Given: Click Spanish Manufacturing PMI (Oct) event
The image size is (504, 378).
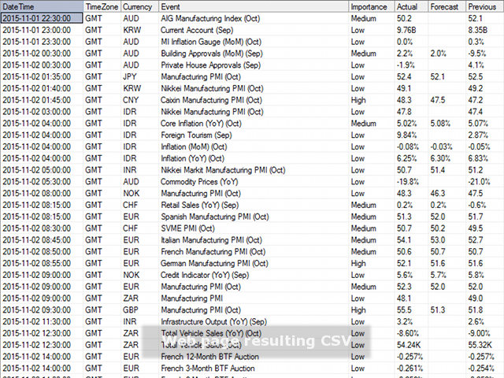Looking at the screenshot, I should coord(215,217).
